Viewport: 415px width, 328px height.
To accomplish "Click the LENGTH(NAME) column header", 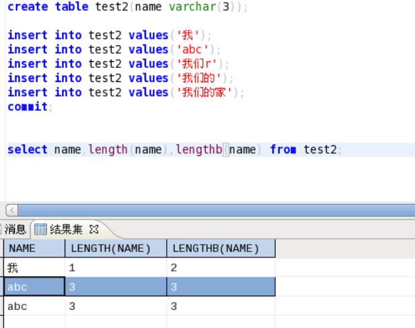I will [115, 249].
